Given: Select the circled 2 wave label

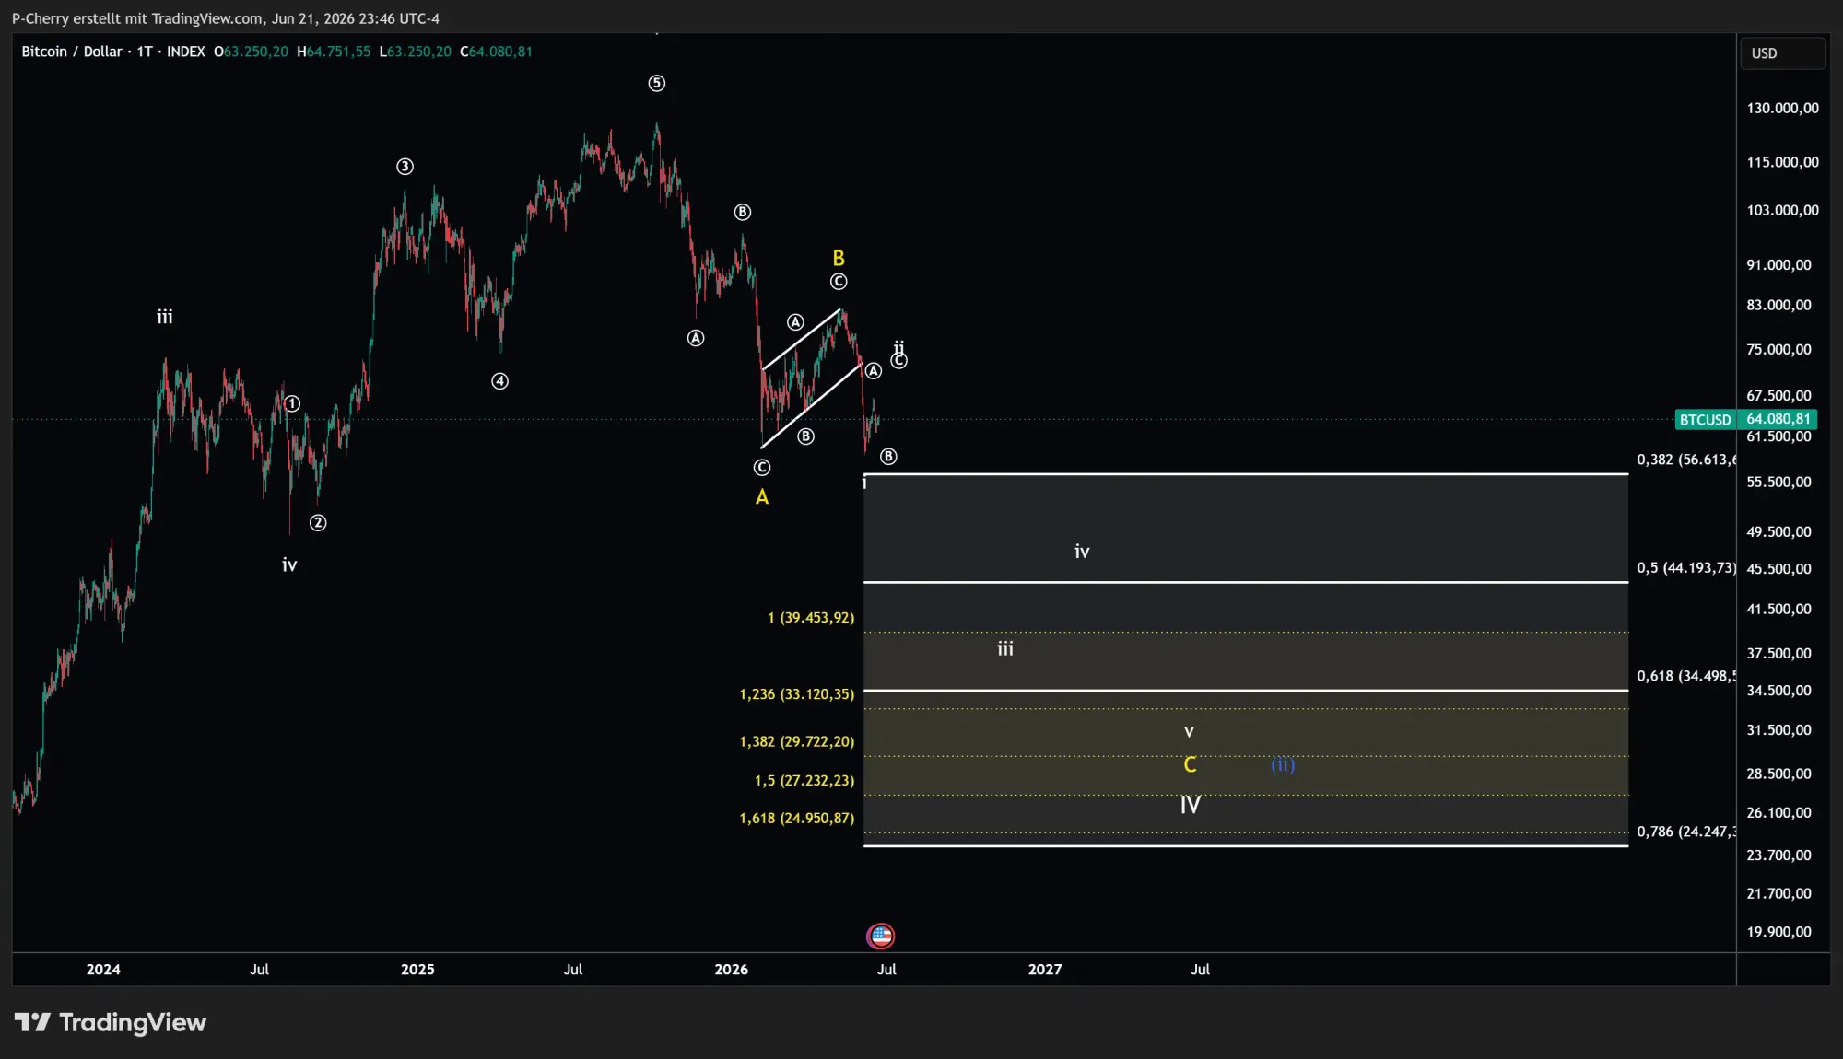Looking at the screenshot, I should tap(318, 523).
